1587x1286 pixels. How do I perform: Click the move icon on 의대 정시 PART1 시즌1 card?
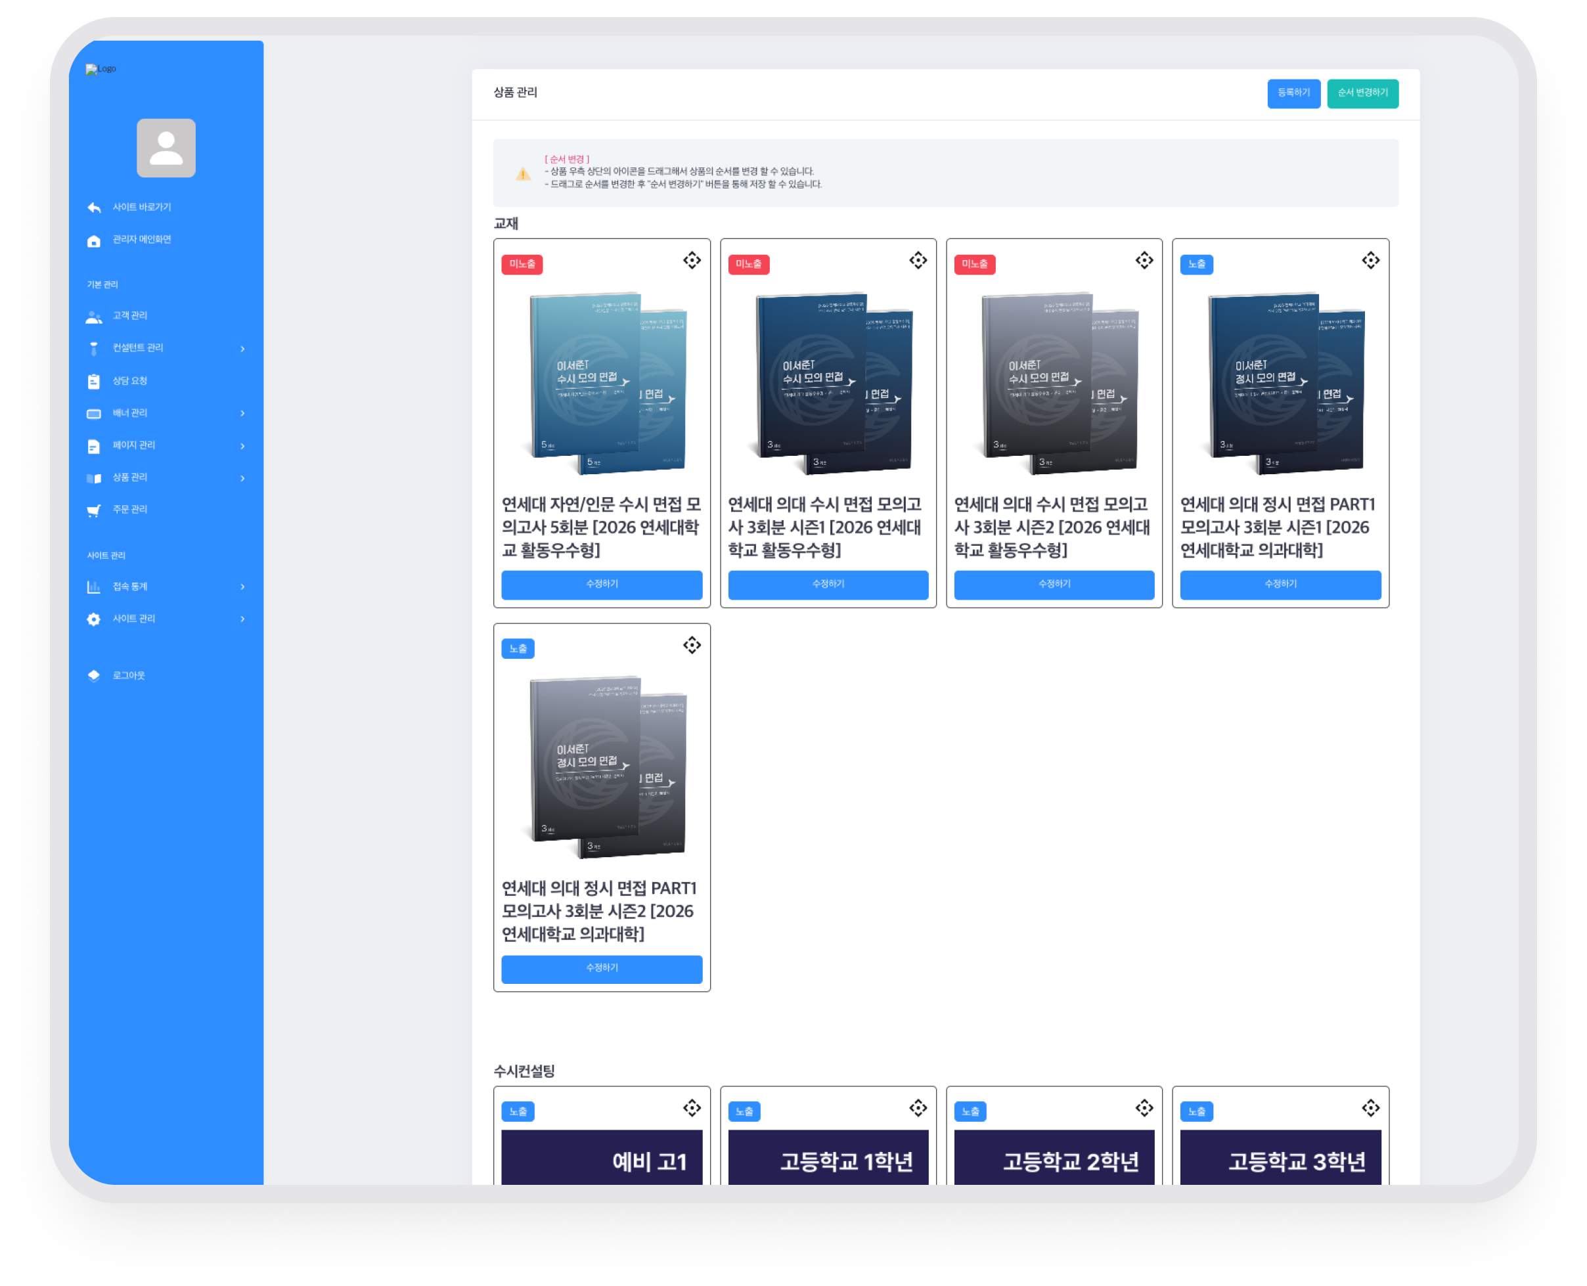[x=1371, y=260]
